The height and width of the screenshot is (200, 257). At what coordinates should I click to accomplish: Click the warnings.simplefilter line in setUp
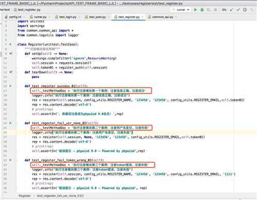[74, 58]
